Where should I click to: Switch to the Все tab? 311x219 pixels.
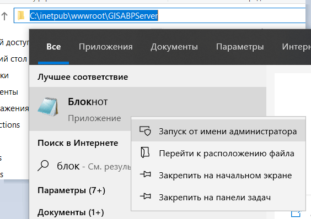click(x=53, y=47)
